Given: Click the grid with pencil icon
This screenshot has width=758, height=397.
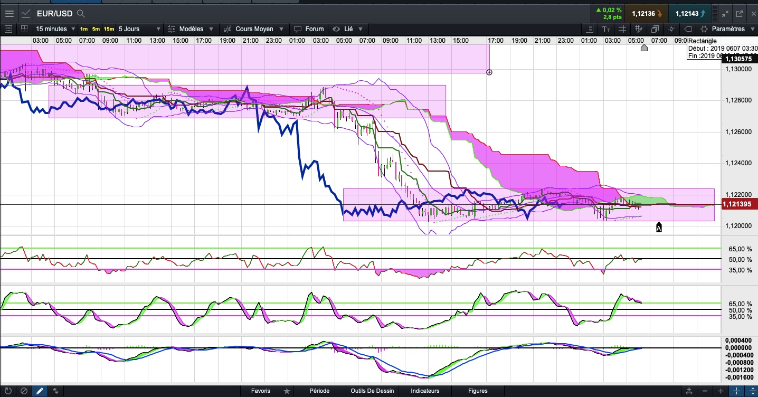Looking at the screenshot, I should pyautogui.click(x=638, y=29).
